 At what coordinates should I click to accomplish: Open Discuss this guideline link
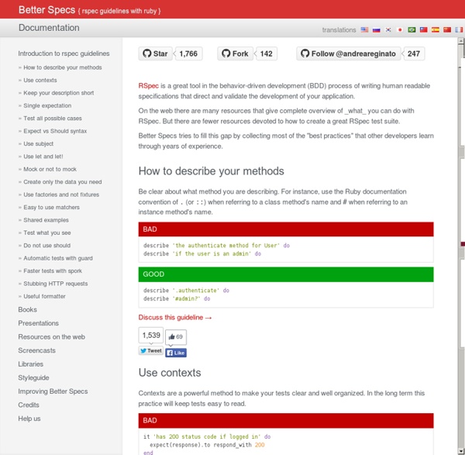point(175,317)
